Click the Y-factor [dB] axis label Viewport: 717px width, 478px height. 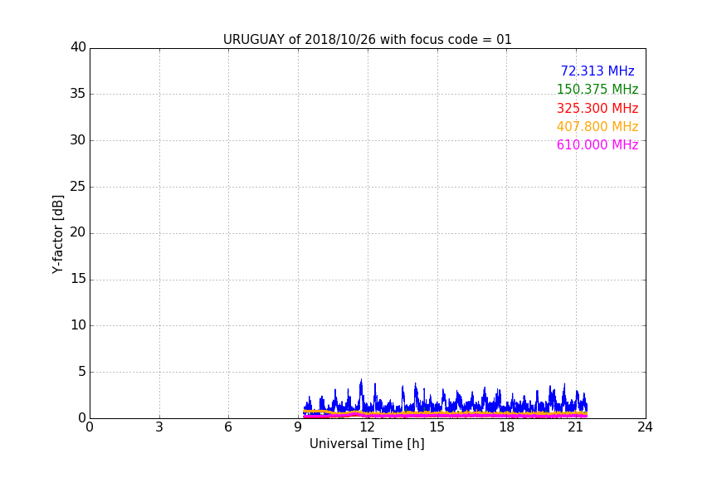57,234
